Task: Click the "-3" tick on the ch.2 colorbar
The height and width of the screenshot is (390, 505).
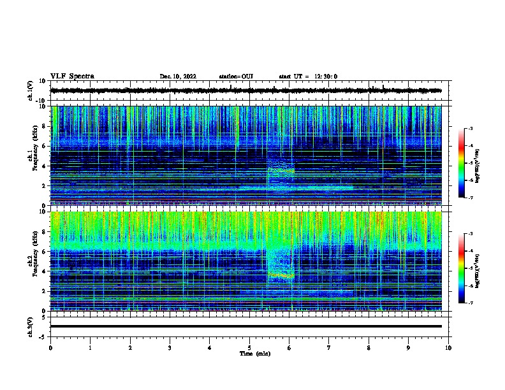Action: (471, 234)
